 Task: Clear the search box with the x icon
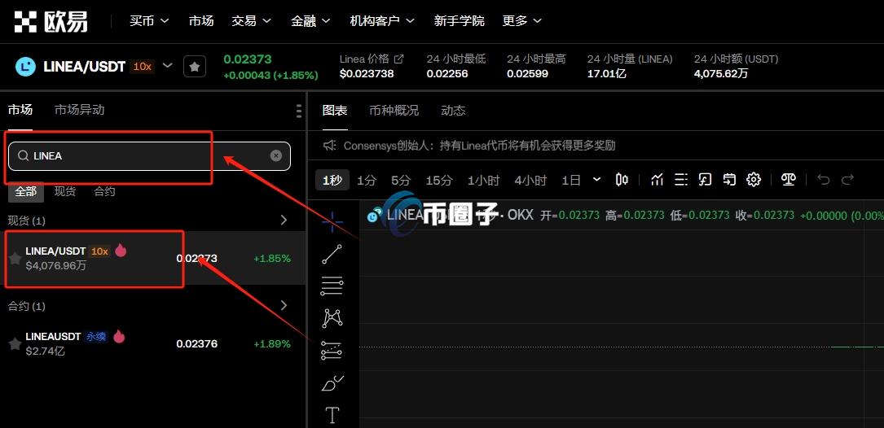tap(275, 155)
